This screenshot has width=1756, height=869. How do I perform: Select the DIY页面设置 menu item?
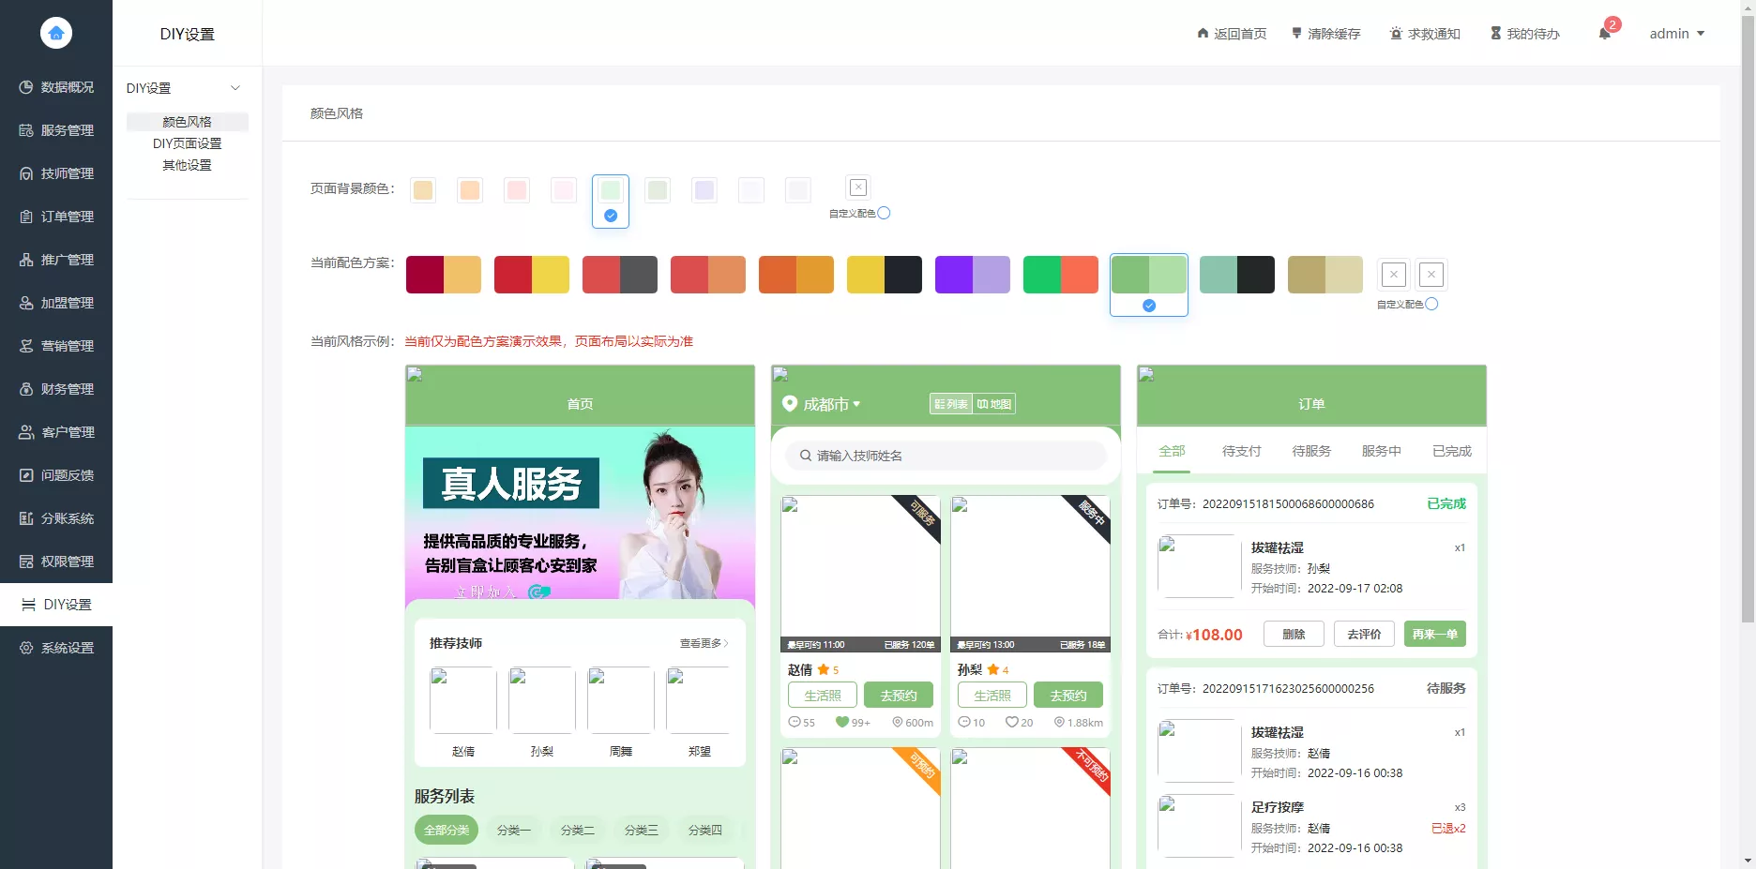click(188, 143)
